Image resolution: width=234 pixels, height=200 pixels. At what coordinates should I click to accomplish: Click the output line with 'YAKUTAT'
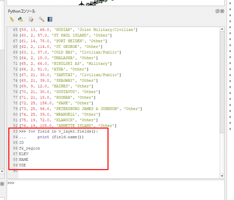pos(70,75)
